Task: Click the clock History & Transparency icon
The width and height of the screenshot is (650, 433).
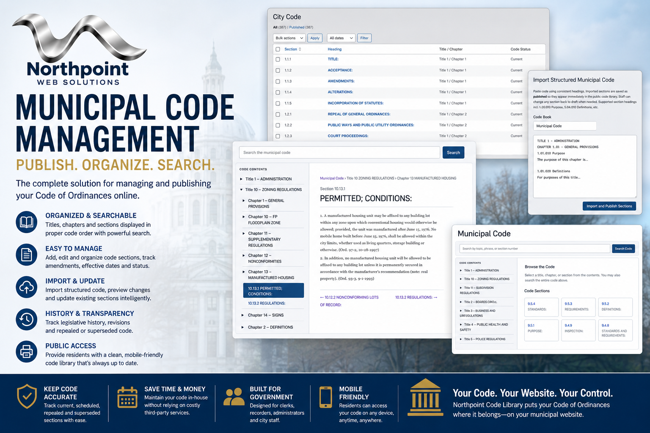Action: click(x=27, y=319)
